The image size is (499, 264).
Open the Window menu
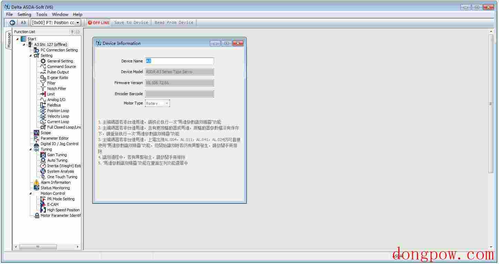(x=60, y=14)
